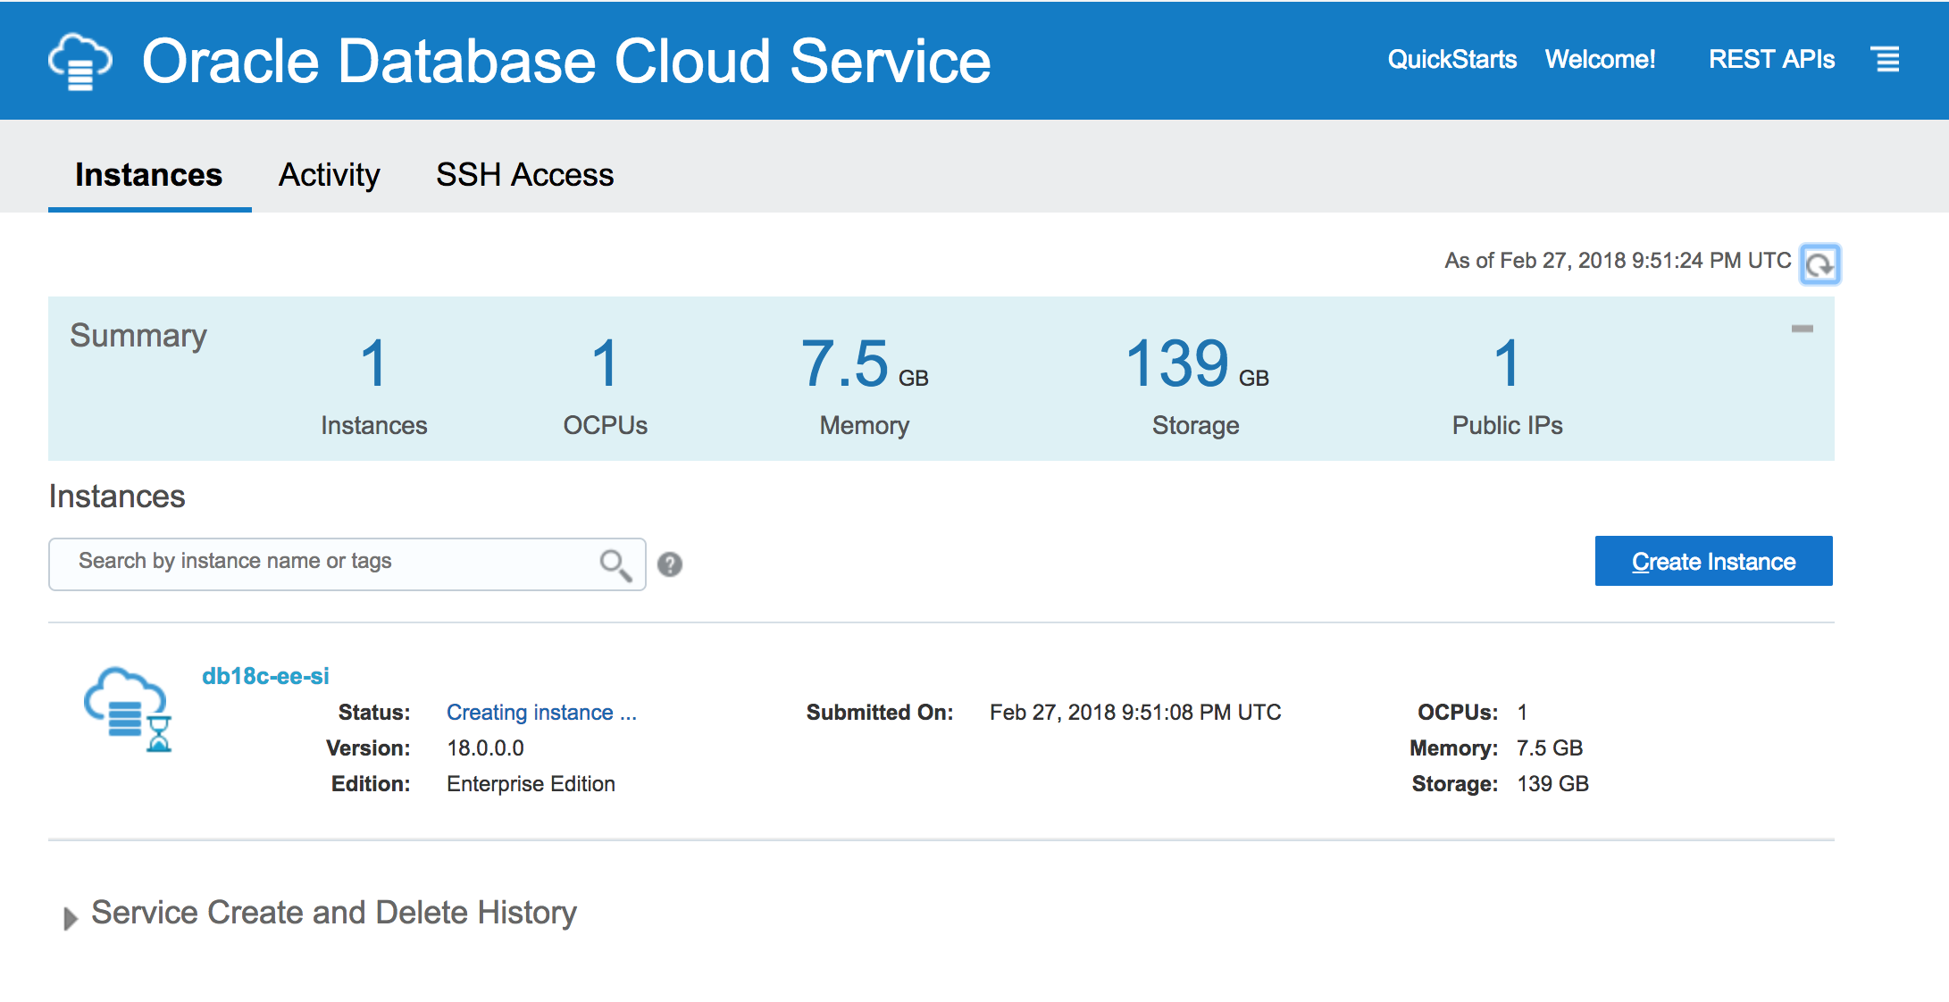Click the Submitted On date value
The image size is (1949, 1002).
1135,712
